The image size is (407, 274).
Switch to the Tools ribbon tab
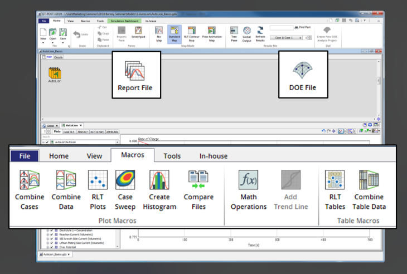[172, 156]
